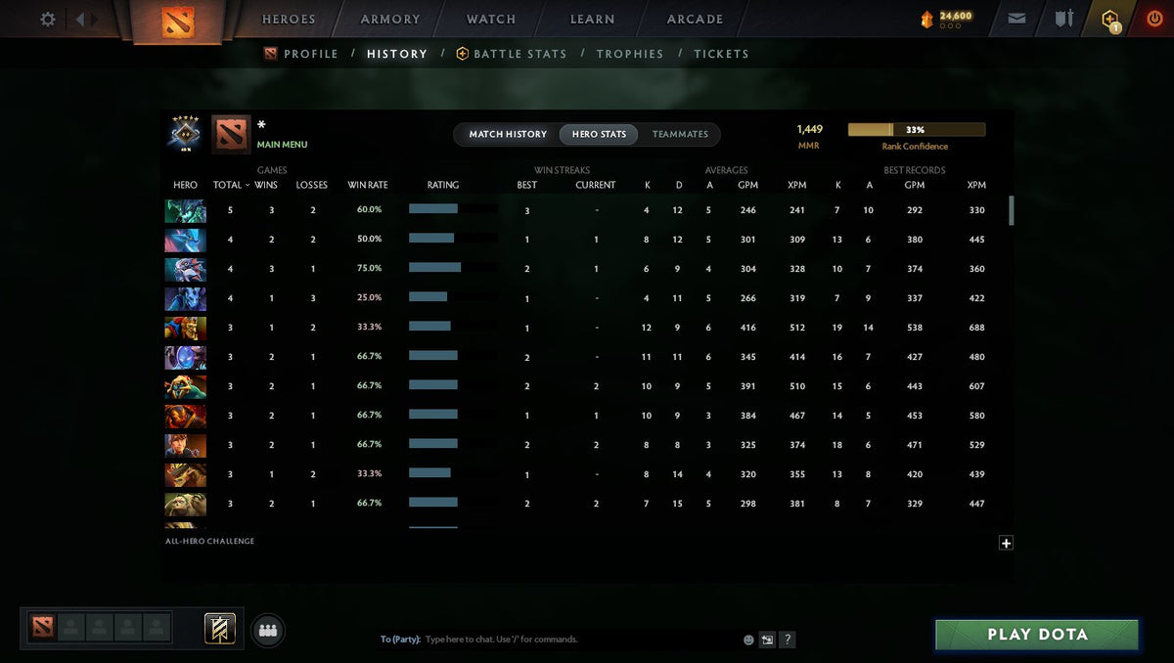Select hero portrait in the 320 GPM row

pyautogui.click(x=185, y=474)
